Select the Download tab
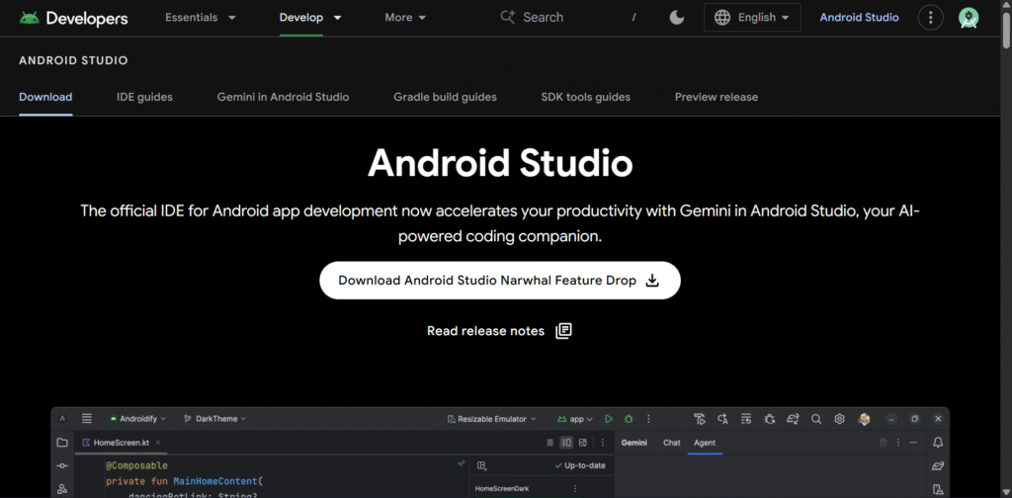The width and height of the screenshot is (1012, 498). click(45, 97)
